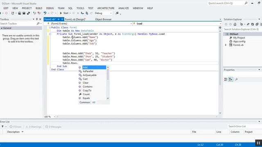Click the Search Solution Explorer field
Screen dimensions: 262x147
click(243, 29)
